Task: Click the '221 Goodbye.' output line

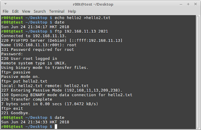Action: pyautogui.click(x=16, y=113)
